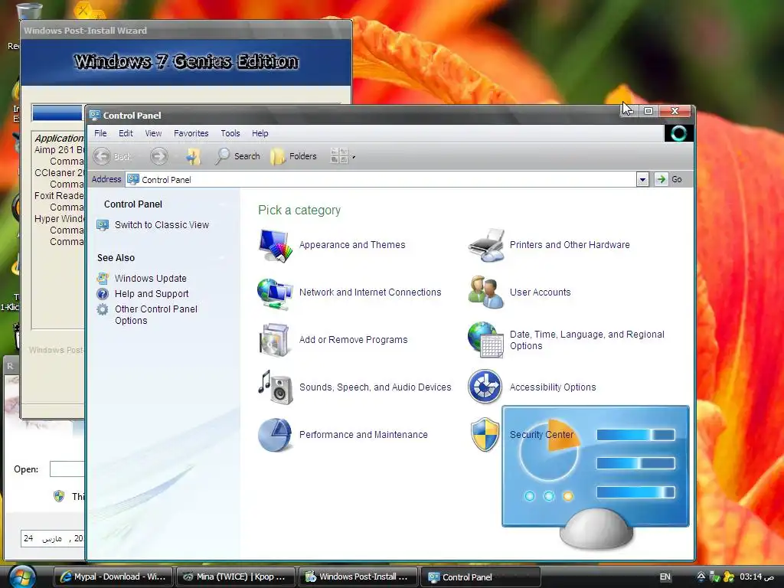Screen dimensions: 784x588
Task: Click the User Accounts text link
Action: click(x=540, y=292)
